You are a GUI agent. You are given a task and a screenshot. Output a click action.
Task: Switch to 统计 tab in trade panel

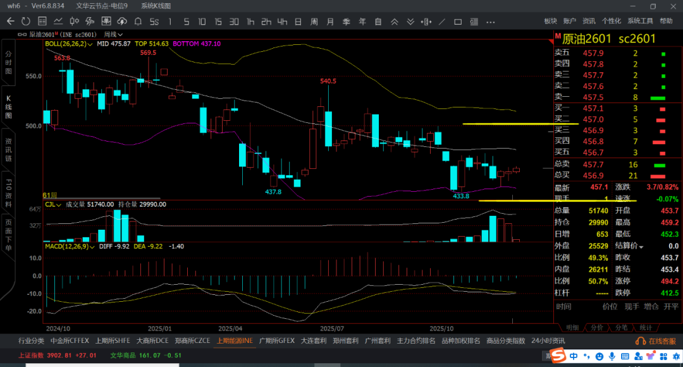(x=646, y=328)
